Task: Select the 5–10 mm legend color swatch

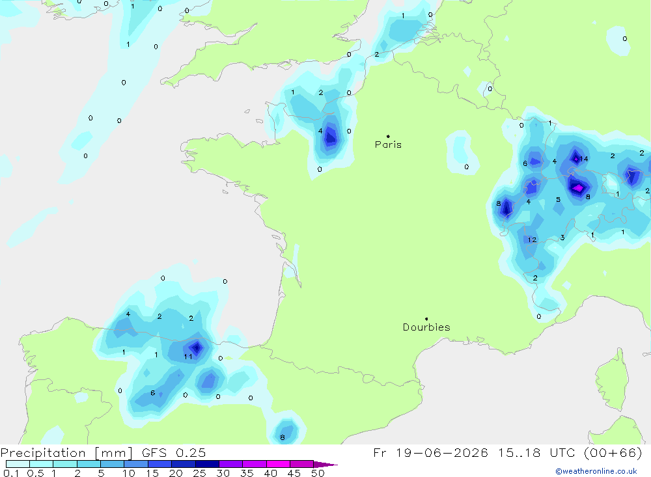Action: (x=113, y=464)
